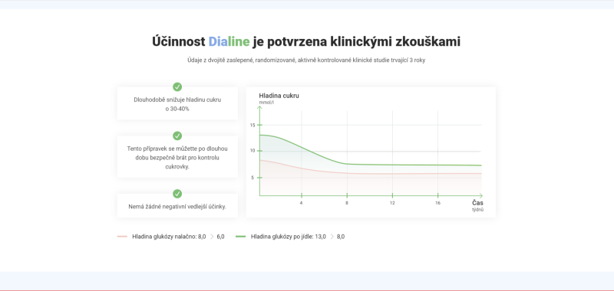Click the week 4 tick on chart
This screenshot has width=614, height=291.
301,203
